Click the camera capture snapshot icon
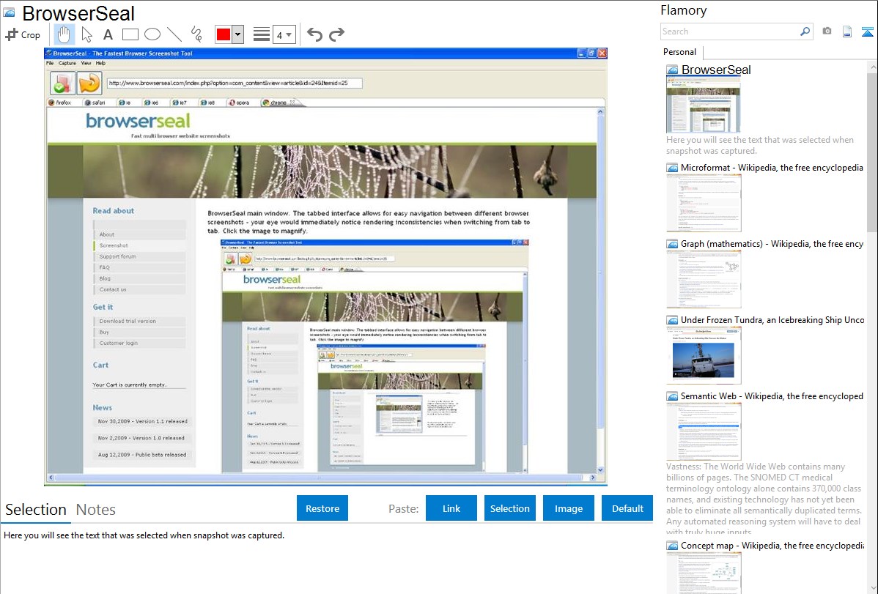 (x=827, y=31)
